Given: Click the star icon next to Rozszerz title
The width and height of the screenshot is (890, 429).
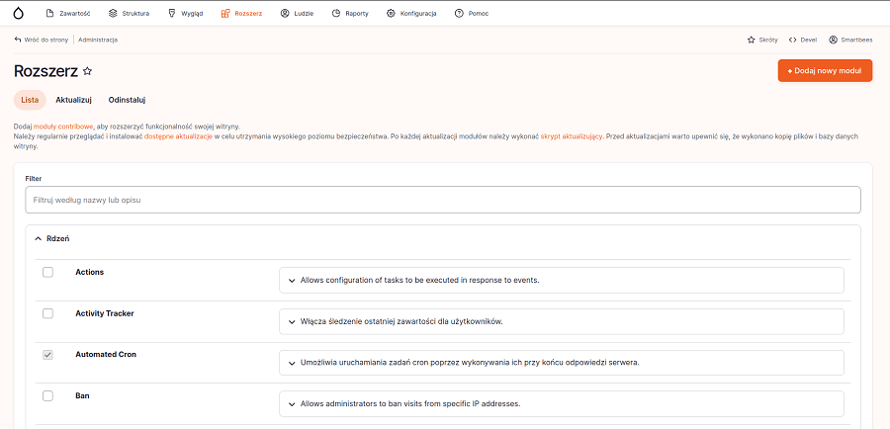Looking at the screenshot, I should pos(87,71).
